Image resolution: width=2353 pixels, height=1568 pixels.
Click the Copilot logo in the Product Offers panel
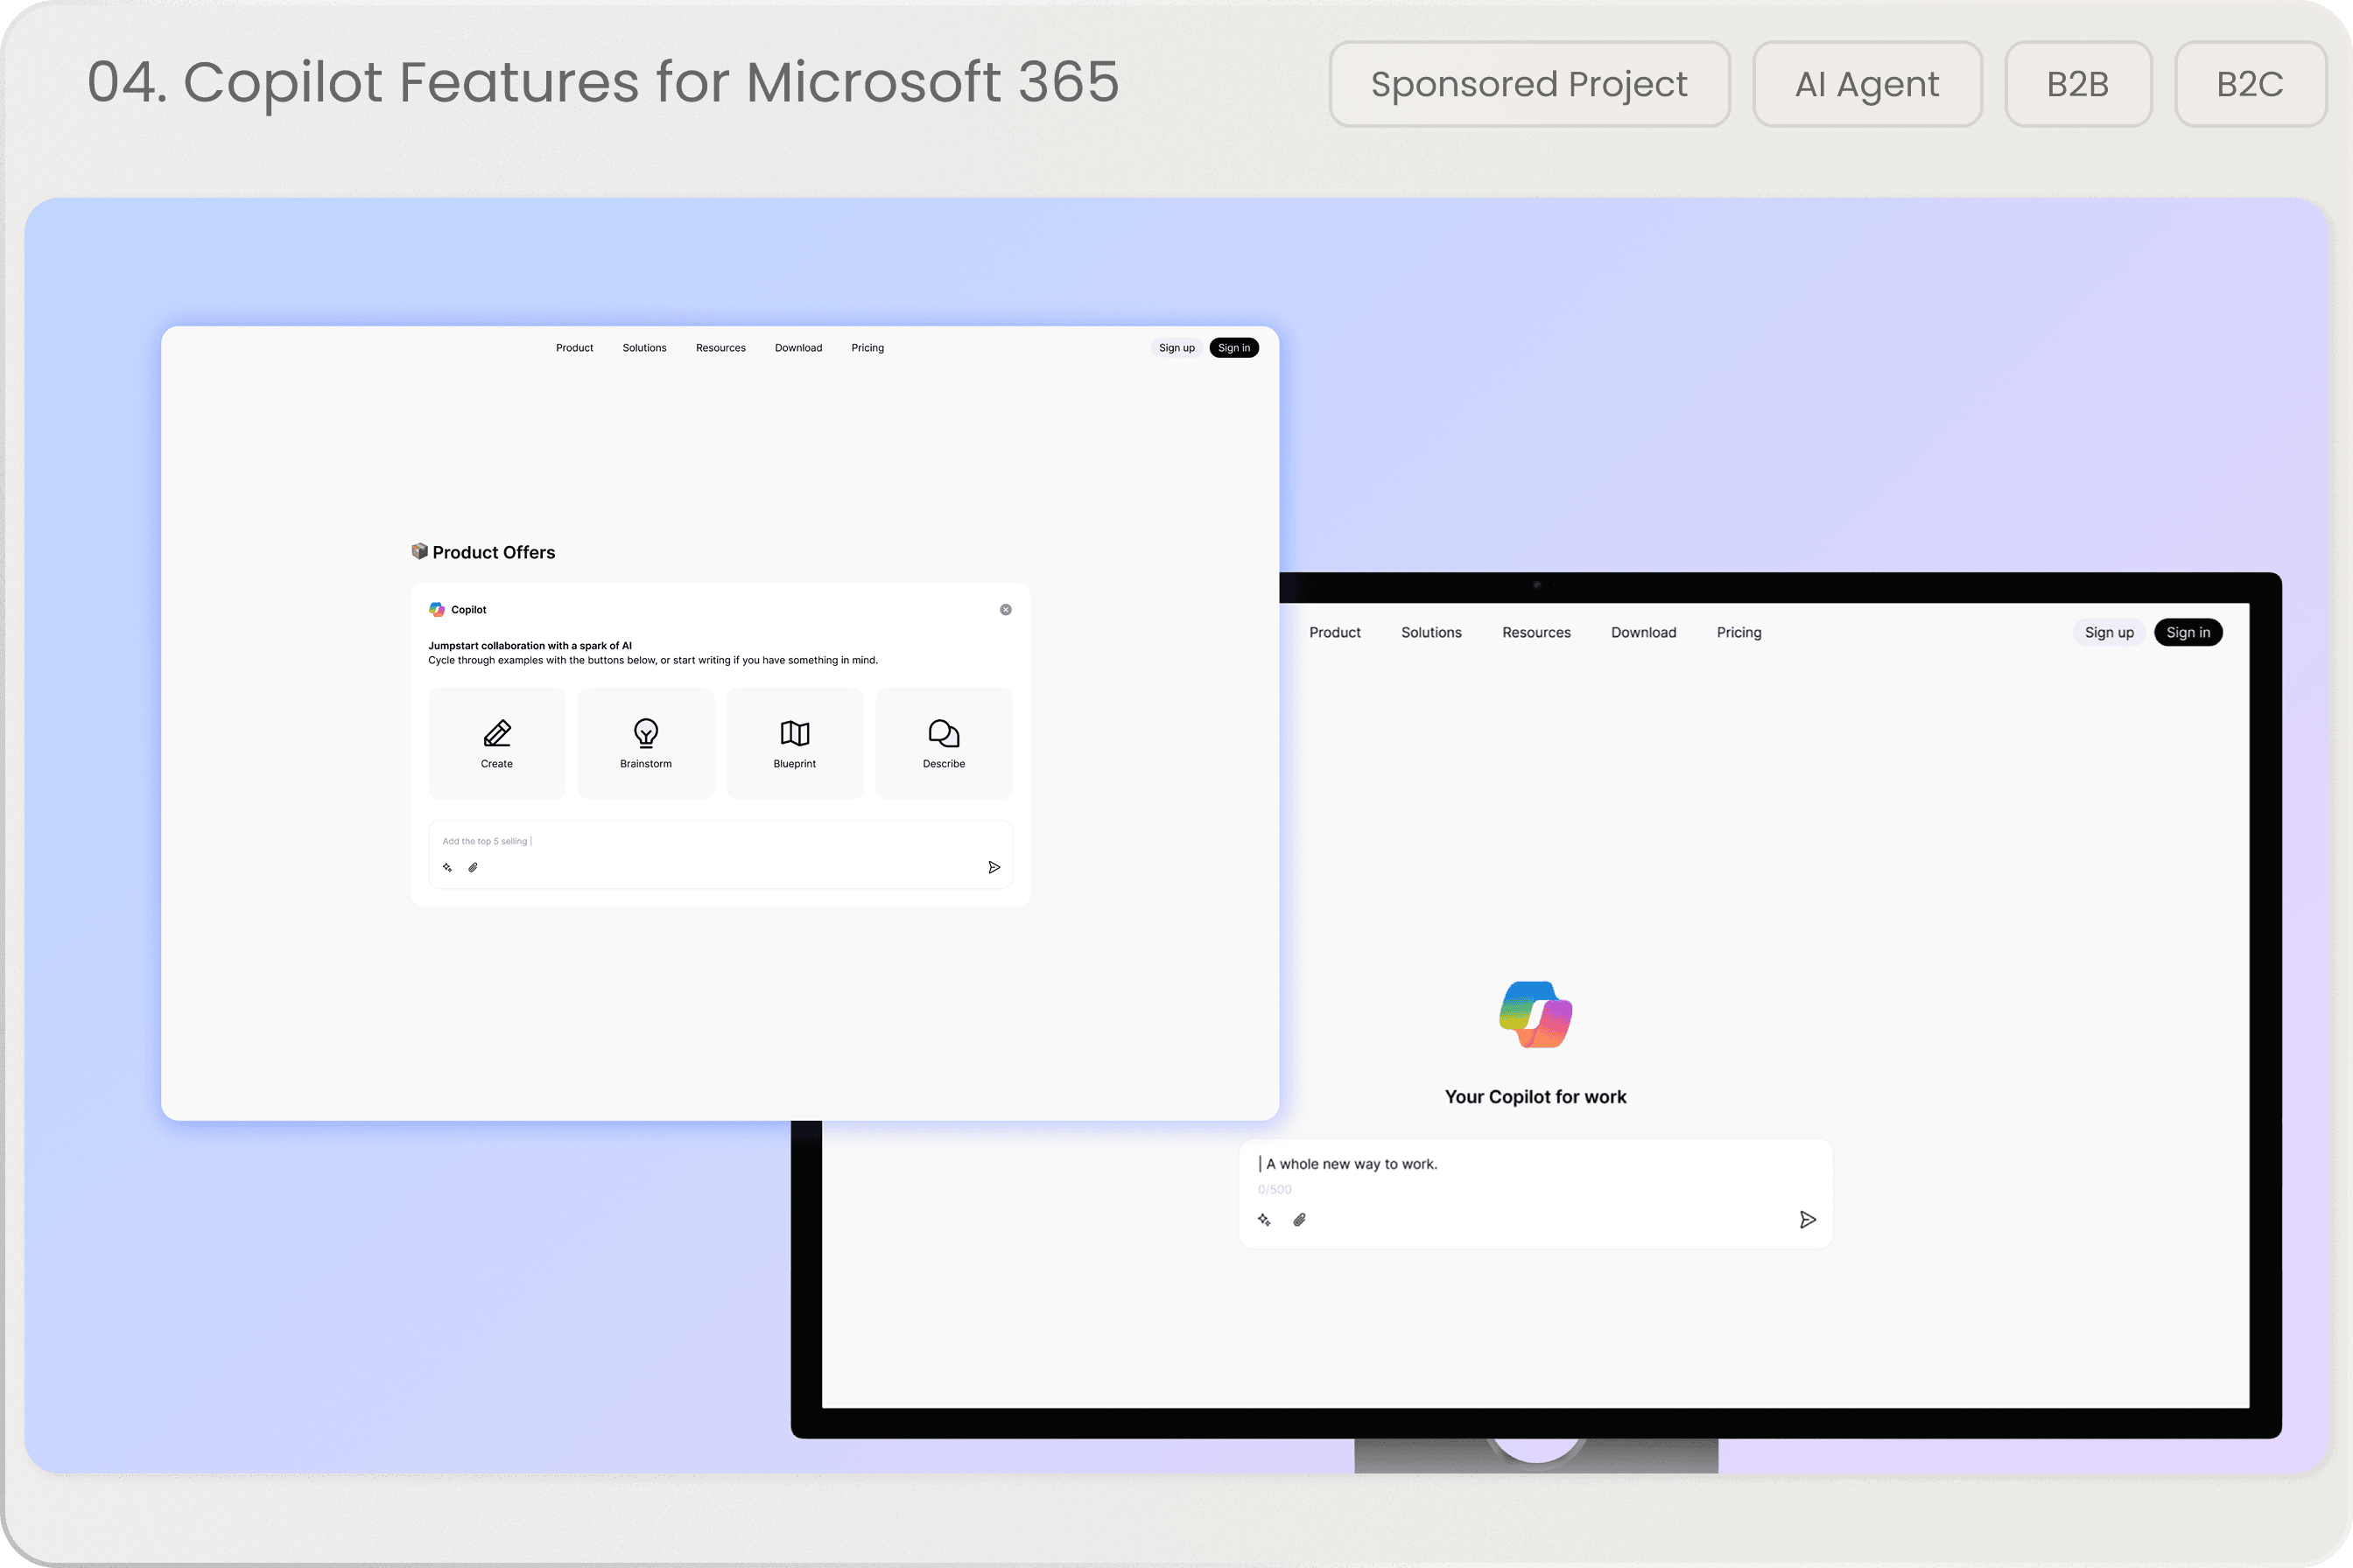tap(437, 610)
